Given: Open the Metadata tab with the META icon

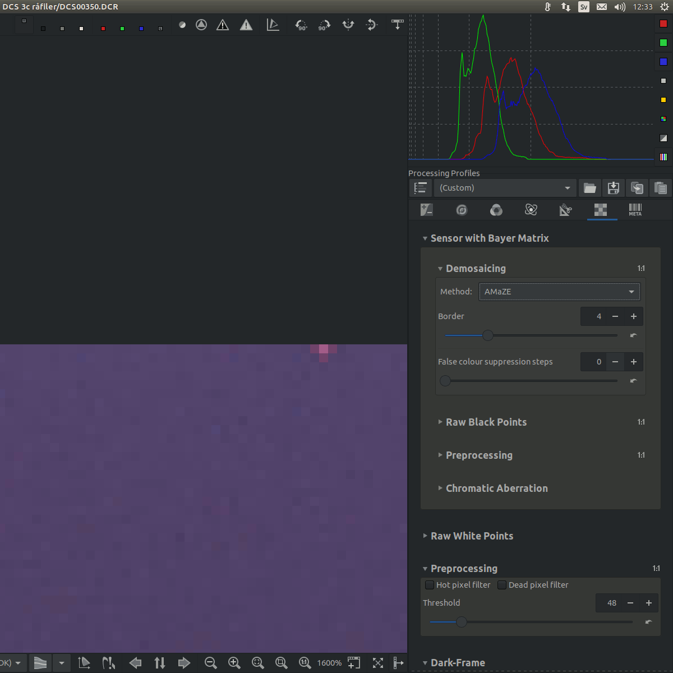Looking at the screenshot, I should pos(635,210).
